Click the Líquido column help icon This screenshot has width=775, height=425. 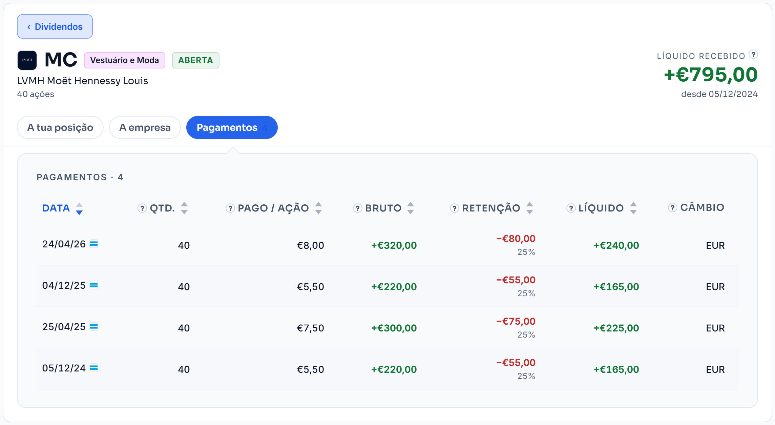[x=571, y=208]
